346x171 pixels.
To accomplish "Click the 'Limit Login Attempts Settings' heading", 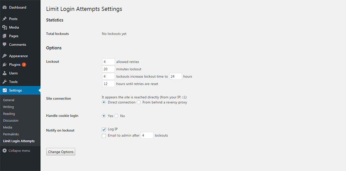I will [x=84, y=9].
